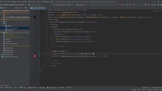The image size is (162, 91).
Task: Open the Problems tool window
Action: (x=9, y=88)
